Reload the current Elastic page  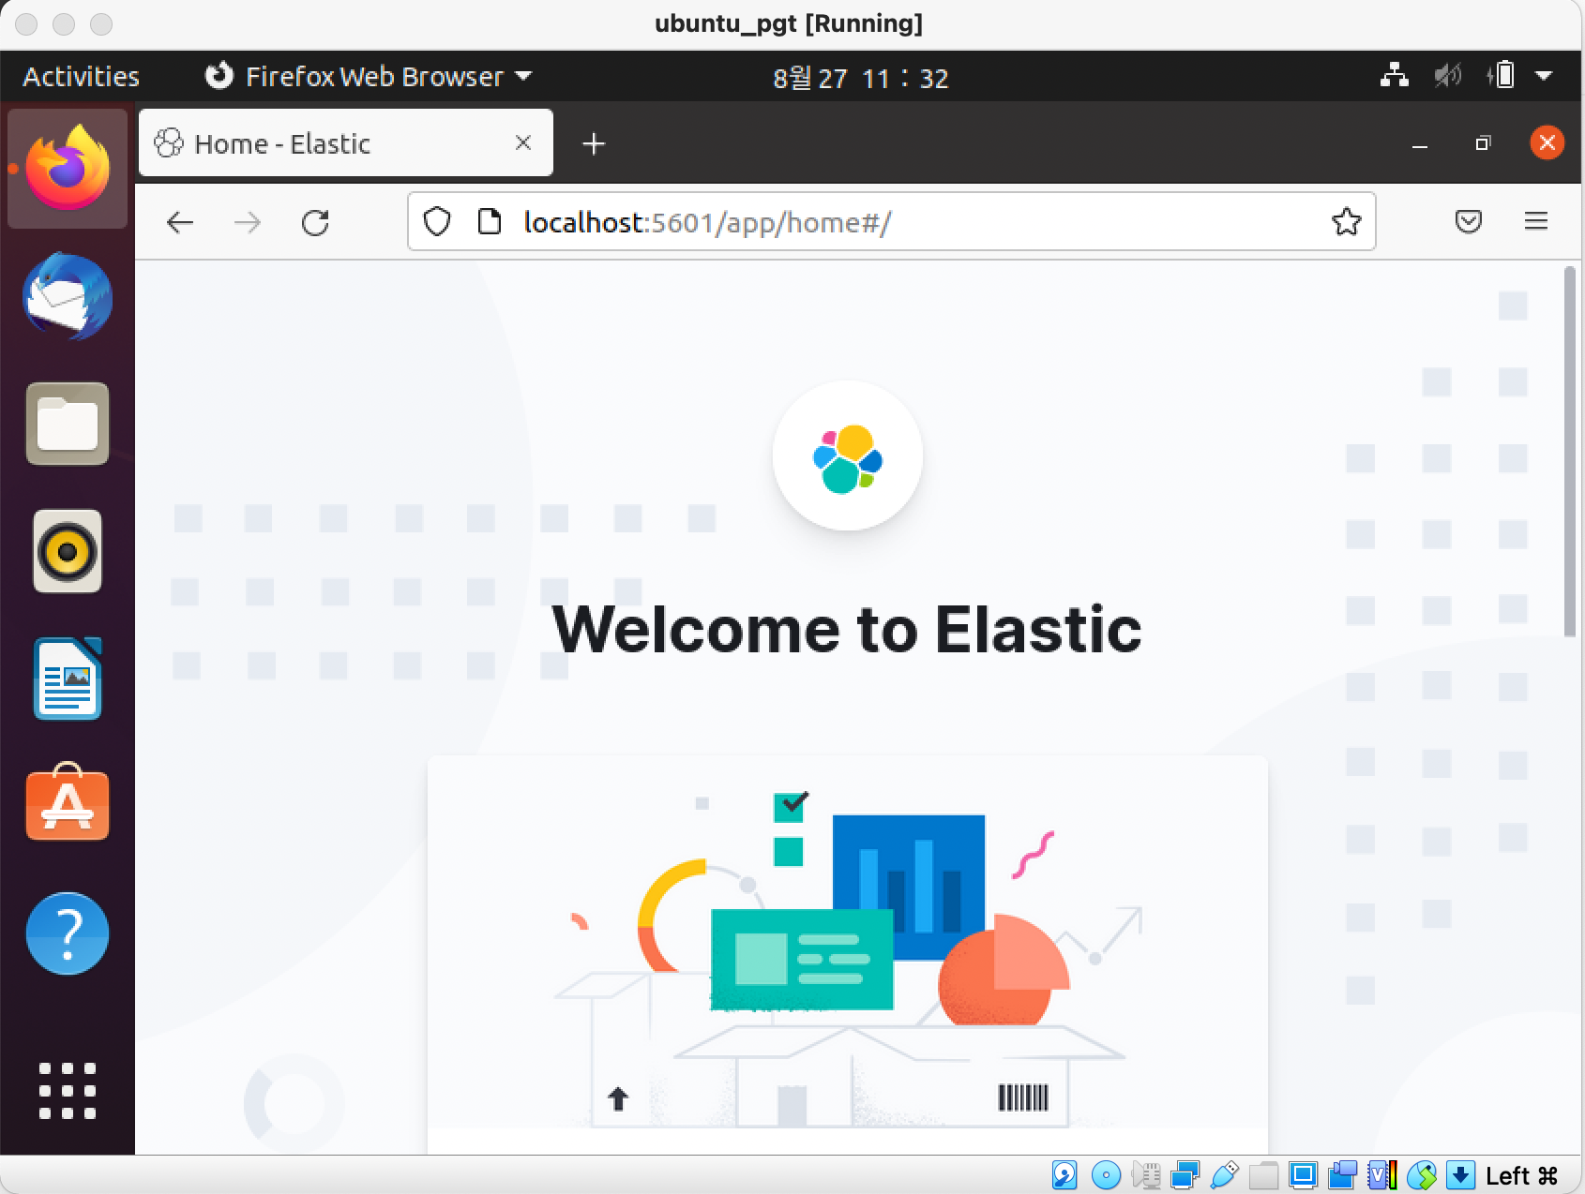[x=315, y=222]
